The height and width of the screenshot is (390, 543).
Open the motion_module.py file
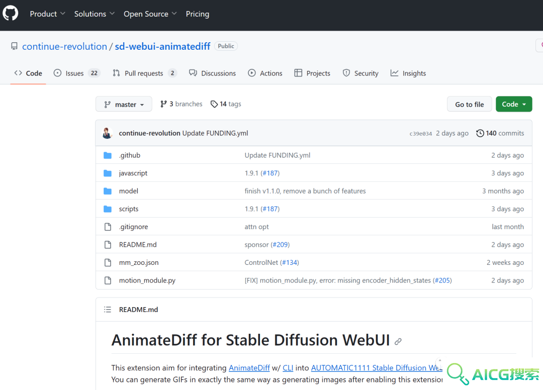pyautogui.click(x=147, y=280)
